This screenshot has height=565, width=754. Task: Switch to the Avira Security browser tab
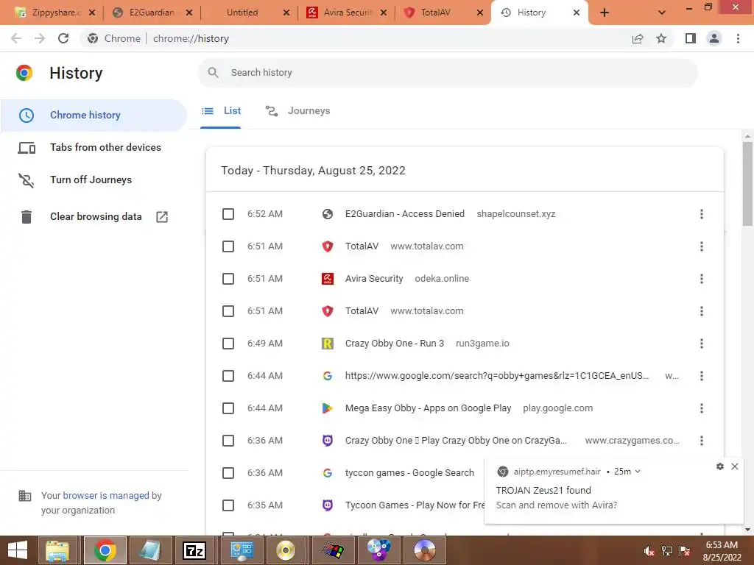point(346,13)
